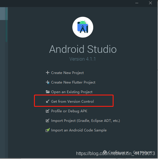Click the Android Studio title text
Screen dimensions: 158x159
point(83,49)
